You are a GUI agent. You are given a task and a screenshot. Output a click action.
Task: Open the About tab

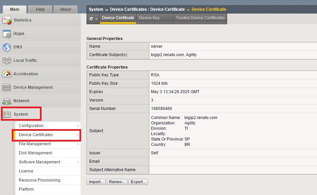(65, 9)
